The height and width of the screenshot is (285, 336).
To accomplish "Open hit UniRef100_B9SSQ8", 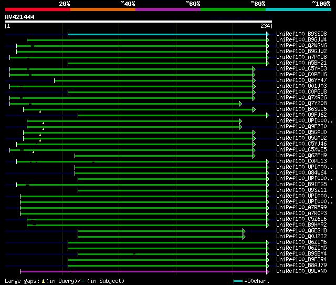I will click(x=301, y=34).
